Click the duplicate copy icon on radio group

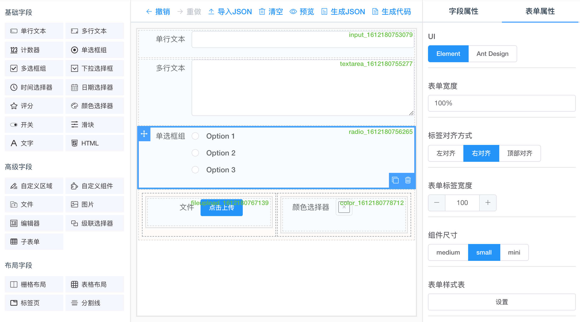(395, 180)
